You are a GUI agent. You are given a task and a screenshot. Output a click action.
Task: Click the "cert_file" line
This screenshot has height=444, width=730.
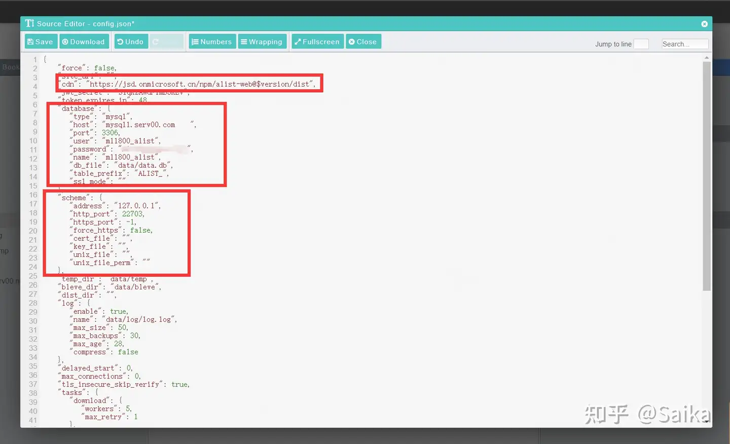tap(101, 238)
